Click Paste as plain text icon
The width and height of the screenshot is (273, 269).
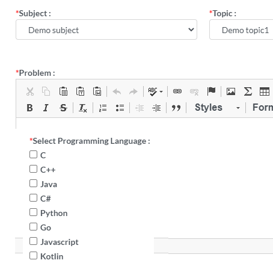pyautogui.click(x=80, y=91)
